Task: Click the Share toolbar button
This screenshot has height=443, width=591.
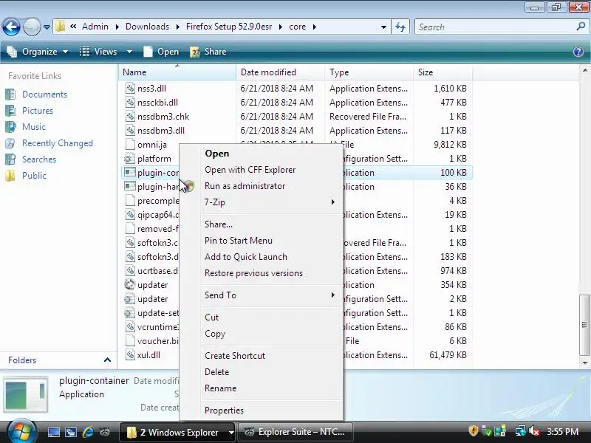Action: [x=208, y=52]
